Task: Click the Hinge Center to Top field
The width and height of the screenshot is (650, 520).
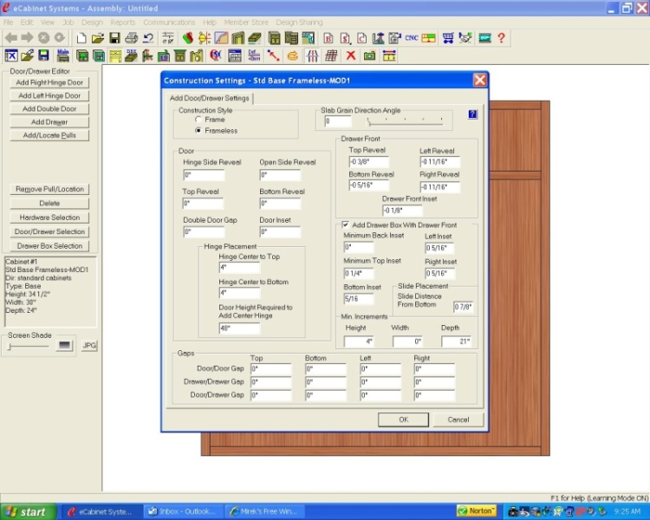Action: pyautogui.click(x=239, y=268)
